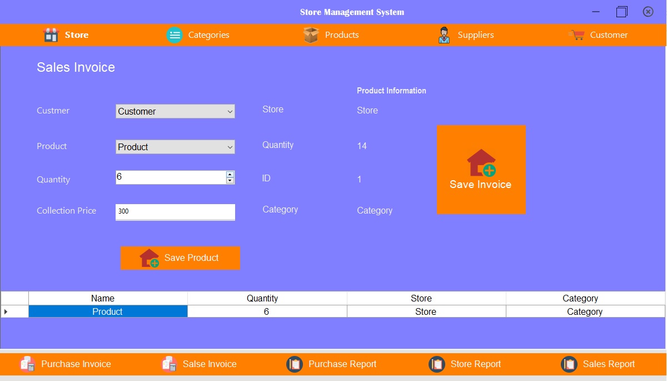Image resolution: width=667 pixels, height=381 pixels.
Task: Click the Store icon in the top menu
Action: tap(51, 34)
